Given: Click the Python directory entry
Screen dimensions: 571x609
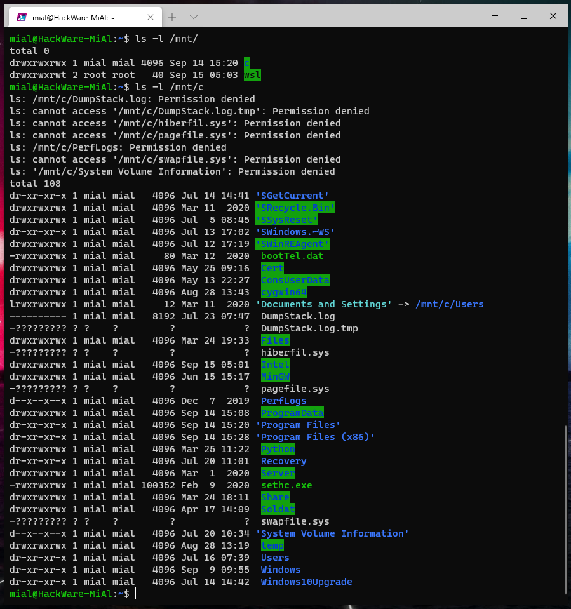Looking at the screenshot, I should (x=278, y=449).
